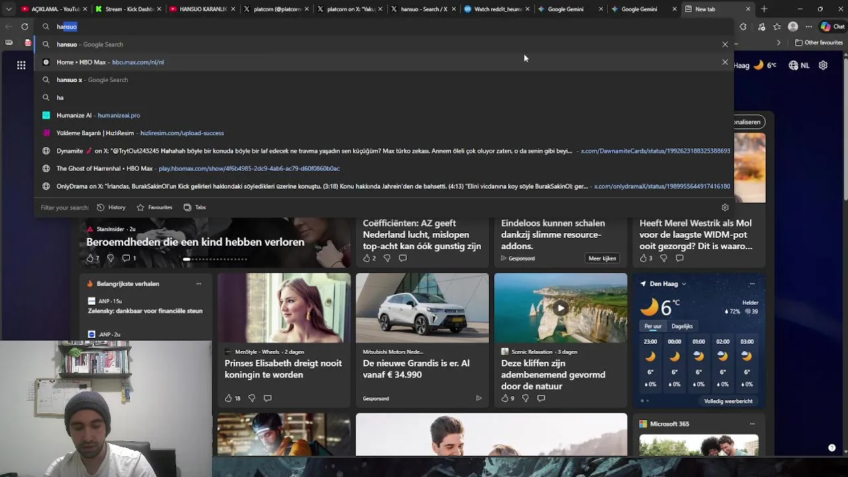Click the 'Meer kijken' button

[x=602, y=258]
